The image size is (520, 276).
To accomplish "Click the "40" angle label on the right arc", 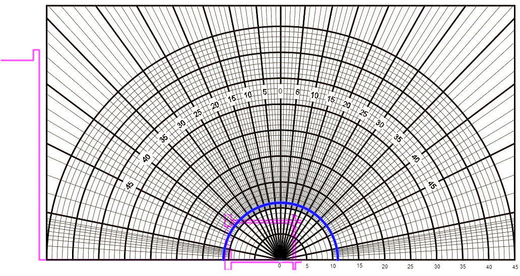I will [415, 159].
